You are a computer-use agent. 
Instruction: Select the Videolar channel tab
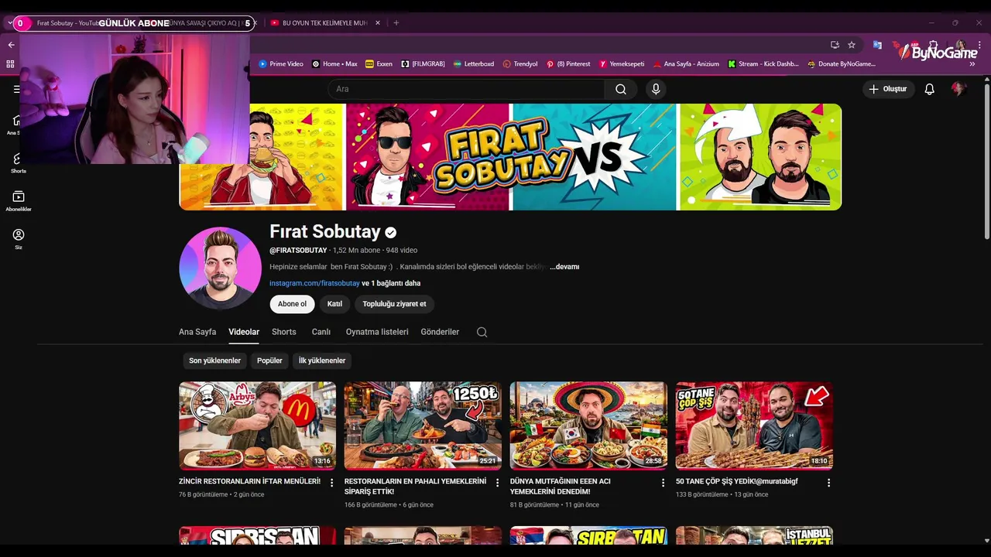244,332
